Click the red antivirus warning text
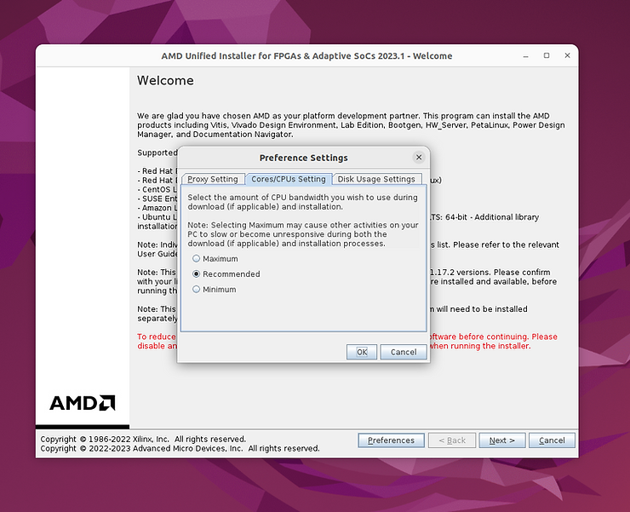This screenshot has height=512, width=630. (347, 341)
